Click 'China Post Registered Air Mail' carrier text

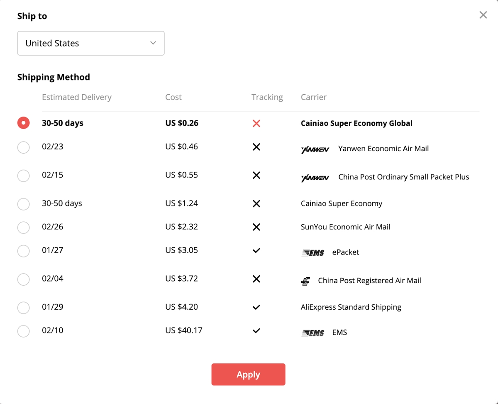[x=369, y=280]
